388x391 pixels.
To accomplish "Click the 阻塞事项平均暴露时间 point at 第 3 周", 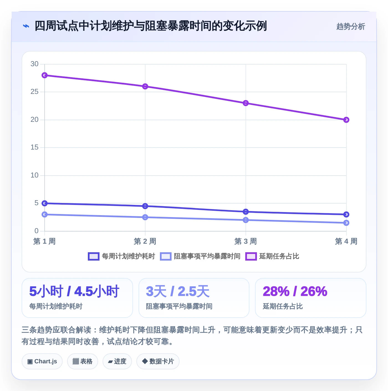I will pyautogui.click(x=246, y=220).
